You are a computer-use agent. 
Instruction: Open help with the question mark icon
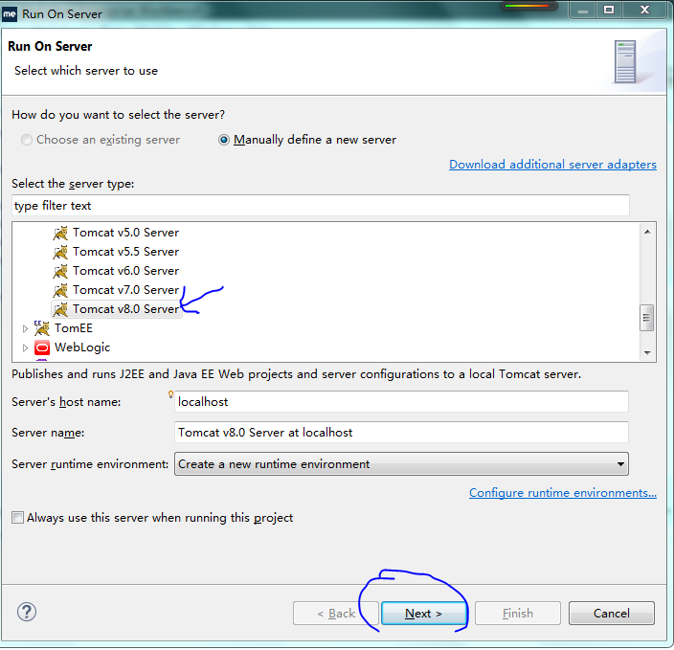(x=27, y=613)
